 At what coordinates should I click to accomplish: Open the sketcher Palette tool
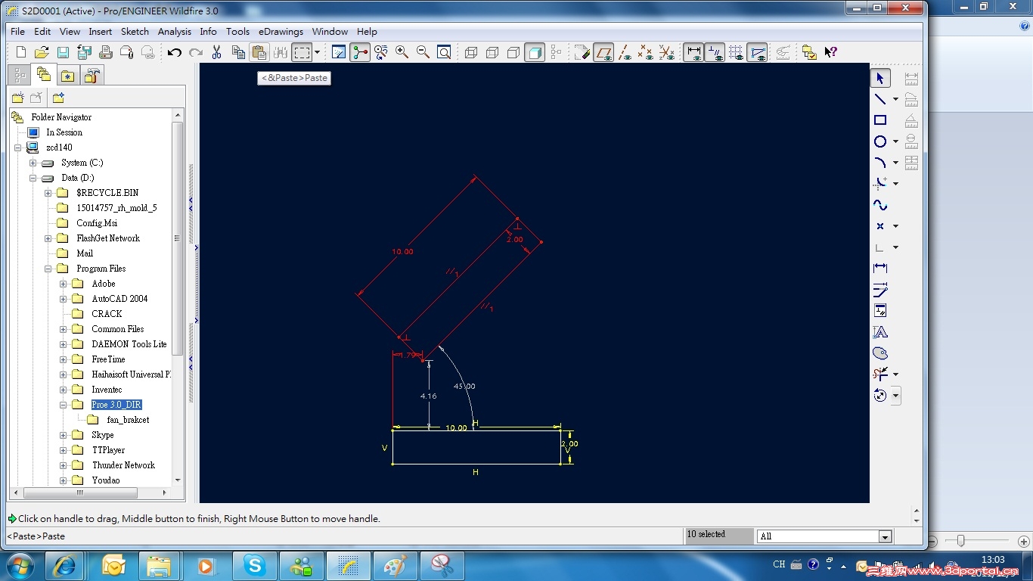(880, 353)
